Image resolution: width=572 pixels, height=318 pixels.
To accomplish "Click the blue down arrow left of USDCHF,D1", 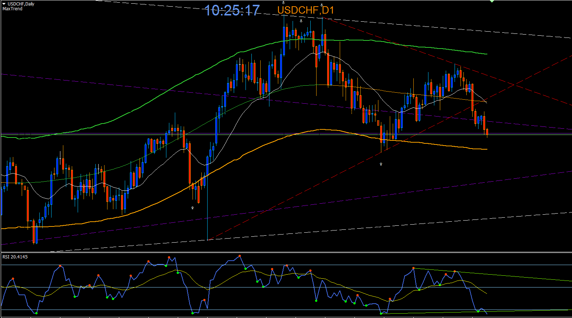I will (x=283, y=3).
